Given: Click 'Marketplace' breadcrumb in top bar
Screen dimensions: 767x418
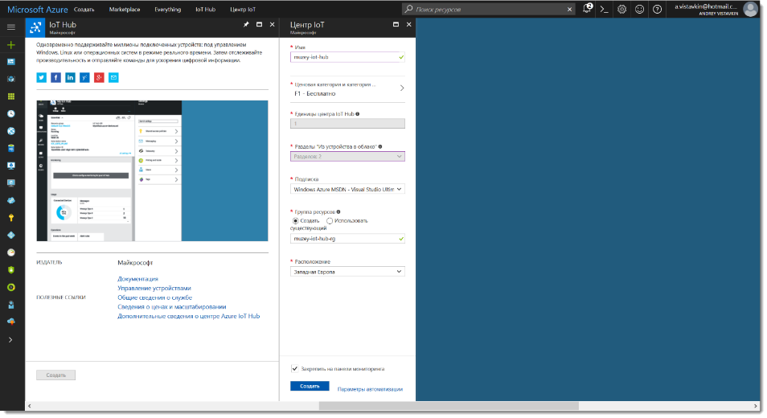Looking at the screenshot, I should point(125,10).
